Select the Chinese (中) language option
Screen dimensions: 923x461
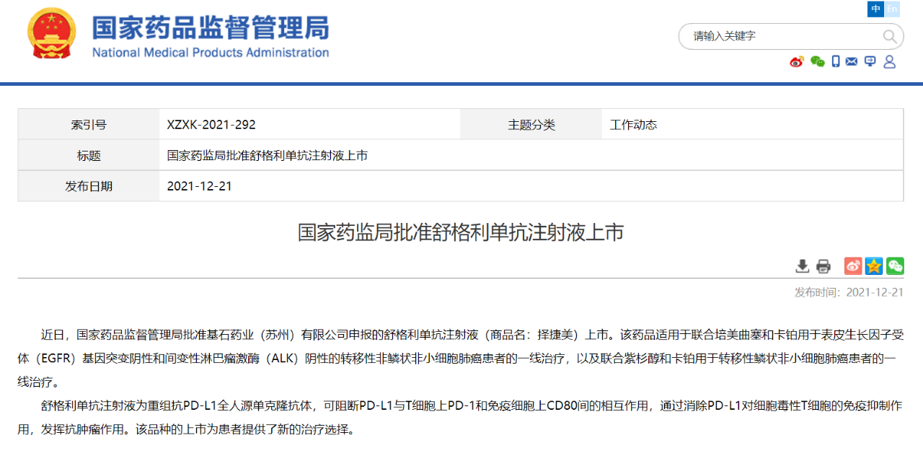click(x=876, y=9)
